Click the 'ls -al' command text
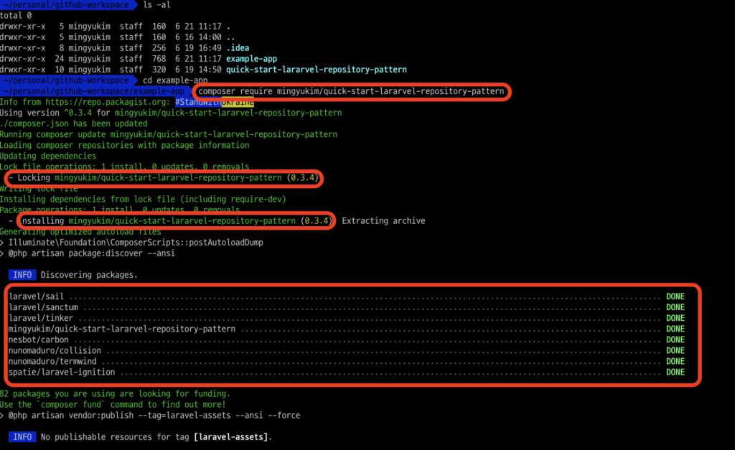Image resolution: width=735 pixels, height=450 pixels. coord(156,5)
